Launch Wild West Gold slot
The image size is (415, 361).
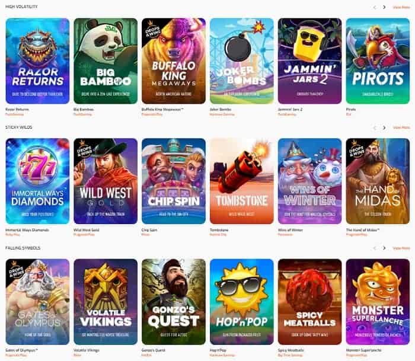(106, 181)
